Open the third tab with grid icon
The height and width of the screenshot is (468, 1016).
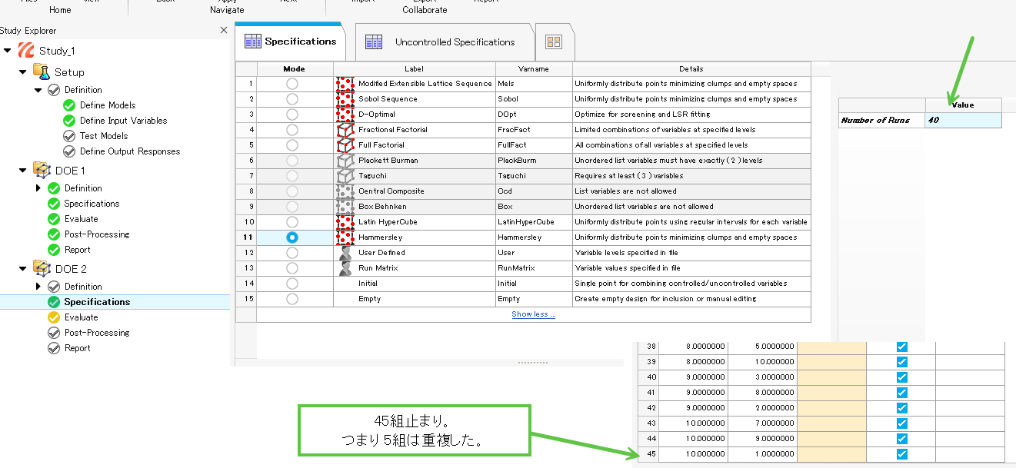554,42
